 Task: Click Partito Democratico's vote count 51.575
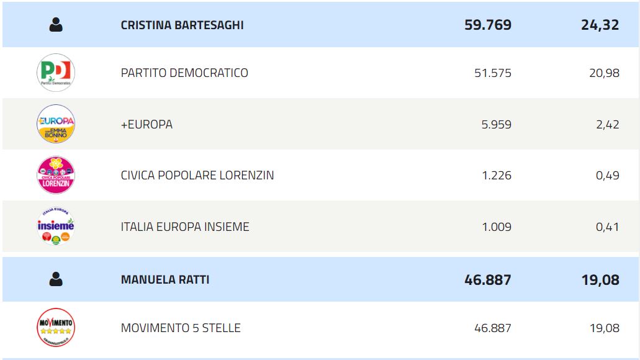pos(492,73)
